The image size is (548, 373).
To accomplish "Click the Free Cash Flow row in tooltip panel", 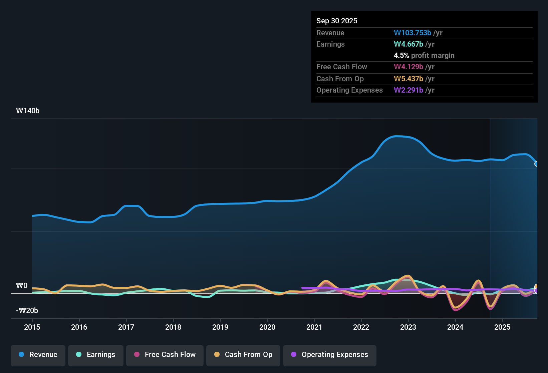I will coord(342,67).
